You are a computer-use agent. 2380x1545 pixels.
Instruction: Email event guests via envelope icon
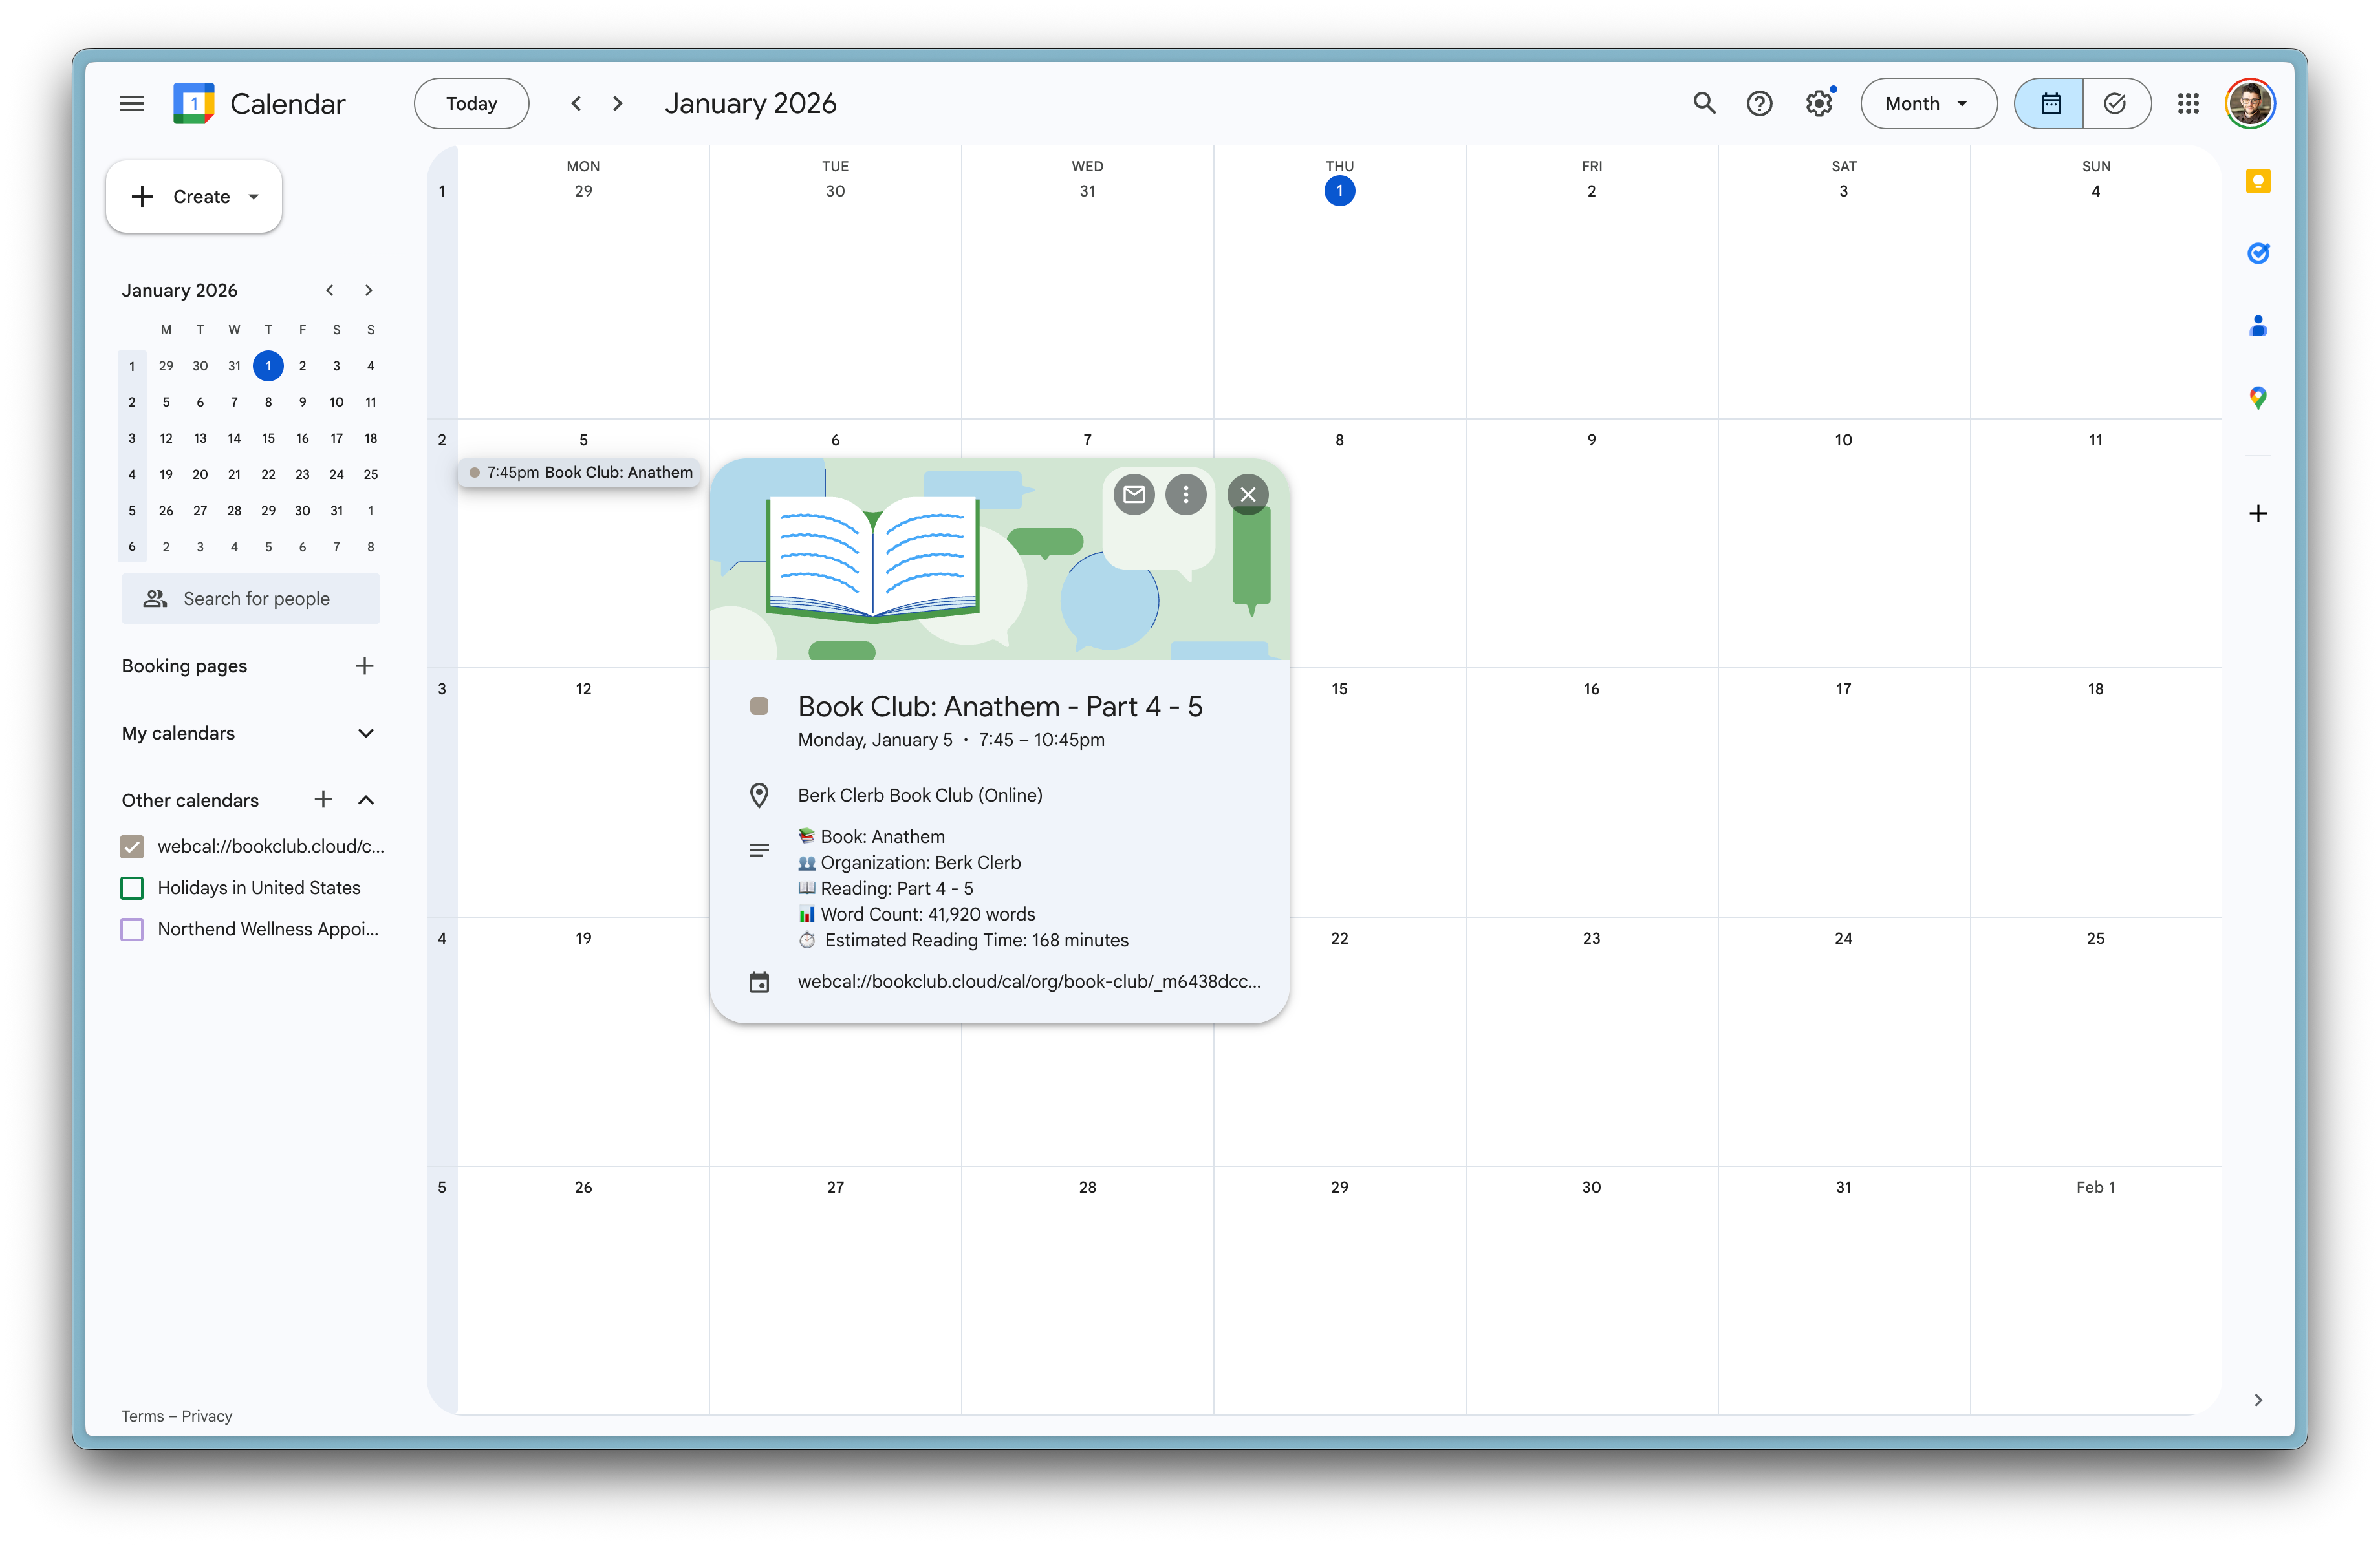tap(1133, 494)
